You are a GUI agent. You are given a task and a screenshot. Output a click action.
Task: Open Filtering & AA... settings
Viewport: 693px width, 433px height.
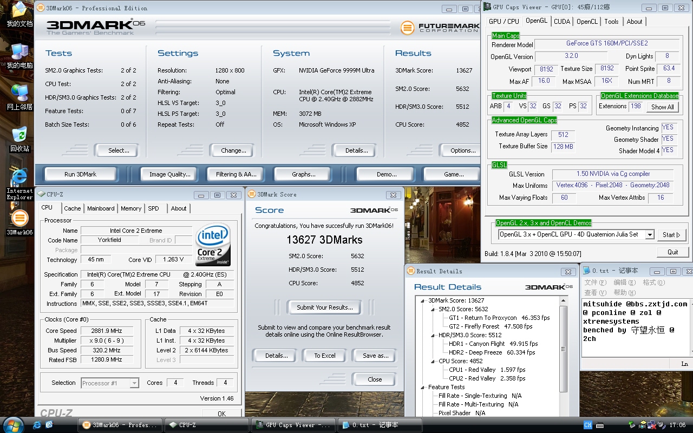236,174
